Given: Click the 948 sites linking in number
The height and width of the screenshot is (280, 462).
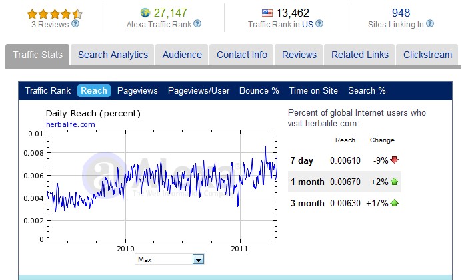Looking at the screenshot, I should 401,13.
